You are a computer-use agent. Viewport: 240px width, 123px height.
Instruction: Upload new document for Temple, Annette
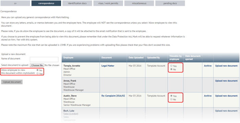226,66
